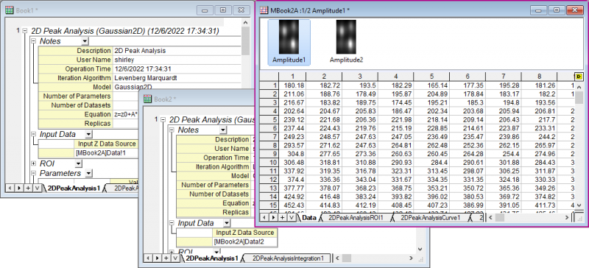Viewport: 589px width, 268px height.
Task: Collapse the Notes section in Book1
Action: click(33, 41)
